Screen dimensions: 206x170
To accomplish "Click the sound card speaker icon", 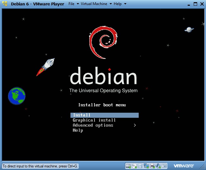I will pos(158,166).
